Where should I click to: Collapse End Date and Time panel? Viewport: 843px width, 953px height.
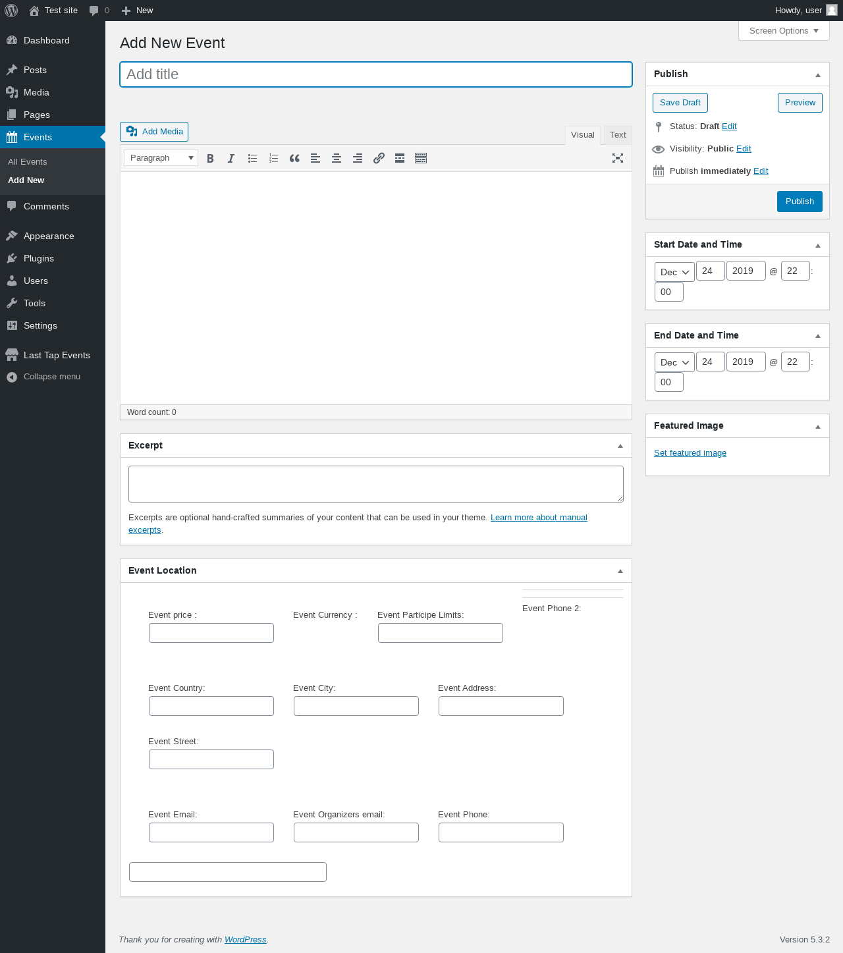pos(818,336)
